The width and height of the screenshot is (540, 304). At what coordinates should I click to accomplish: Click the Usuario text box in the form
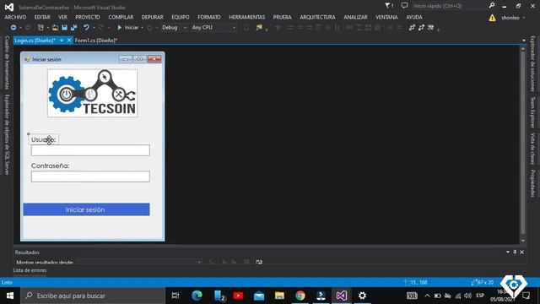(x=90, y=150)
